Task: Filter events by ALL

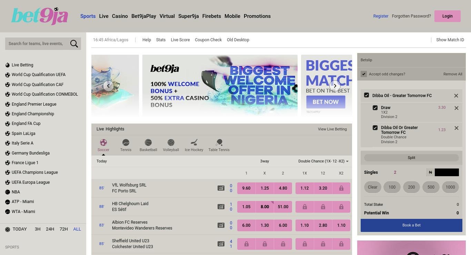Action: coord(77,229)
